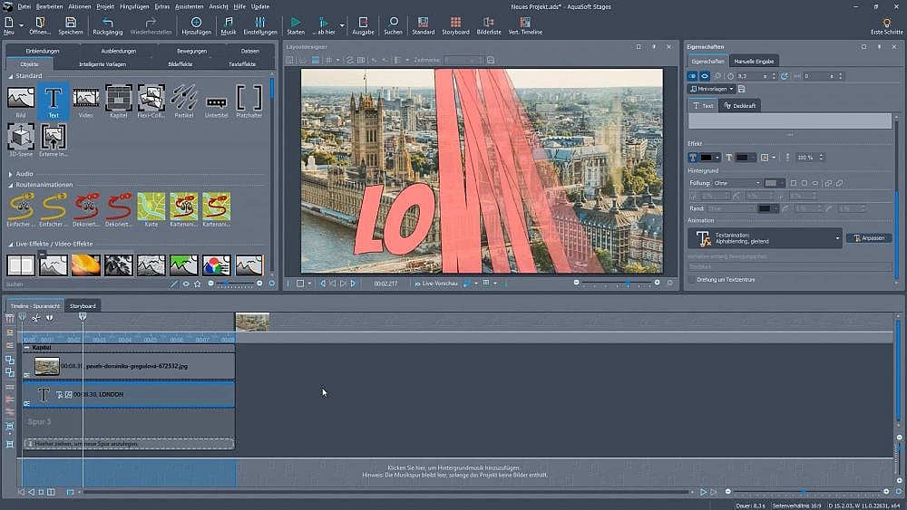Open the text color swatch under Effekt
Image resolution: width=907 pixels, height=510 pixels.
click(707, 158)
